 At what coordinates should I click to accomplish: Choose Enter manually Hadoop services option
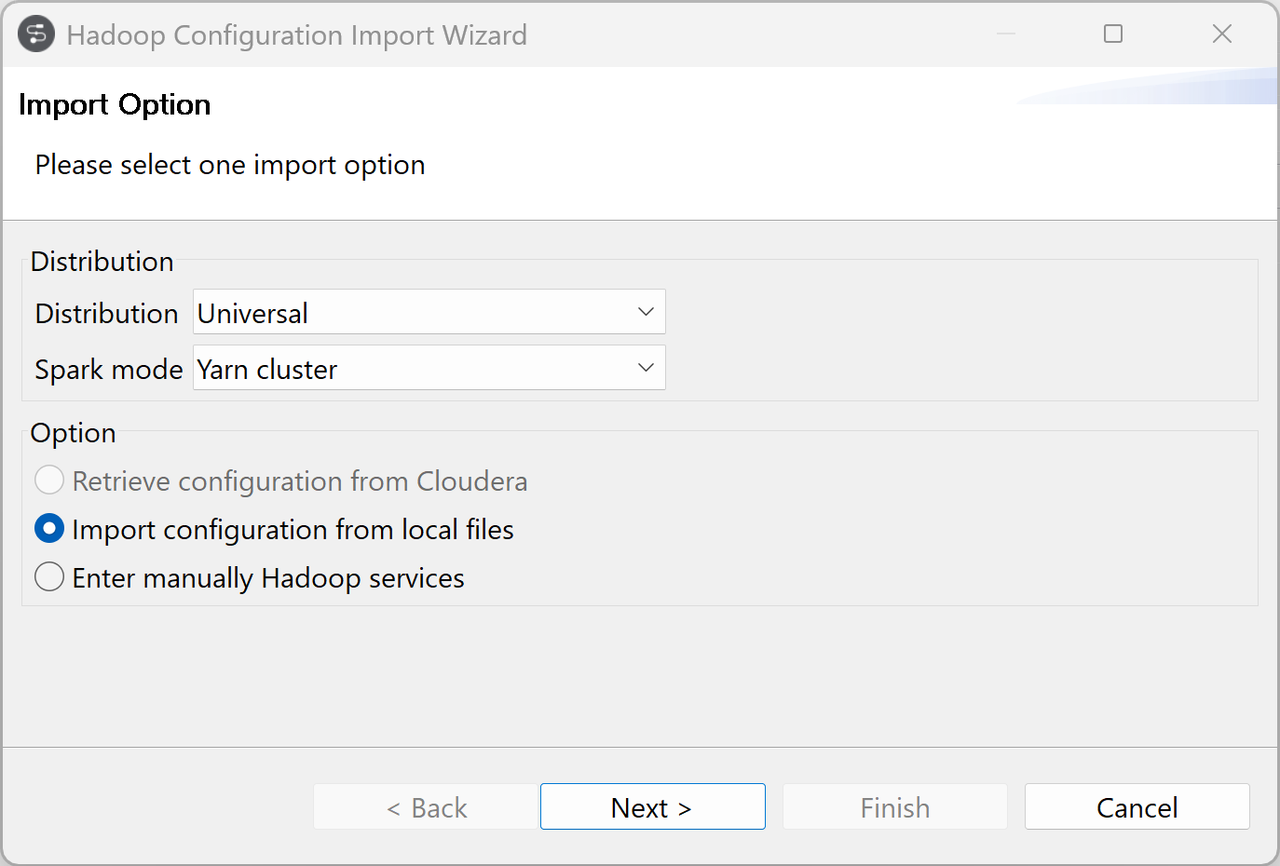[49, 577]
